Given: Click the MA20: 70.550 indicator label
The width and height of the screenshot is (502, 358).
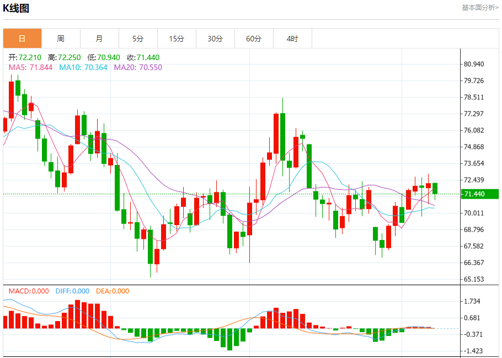Looking at the screenshot, I should pyautogui.click(x=138, y=67).
